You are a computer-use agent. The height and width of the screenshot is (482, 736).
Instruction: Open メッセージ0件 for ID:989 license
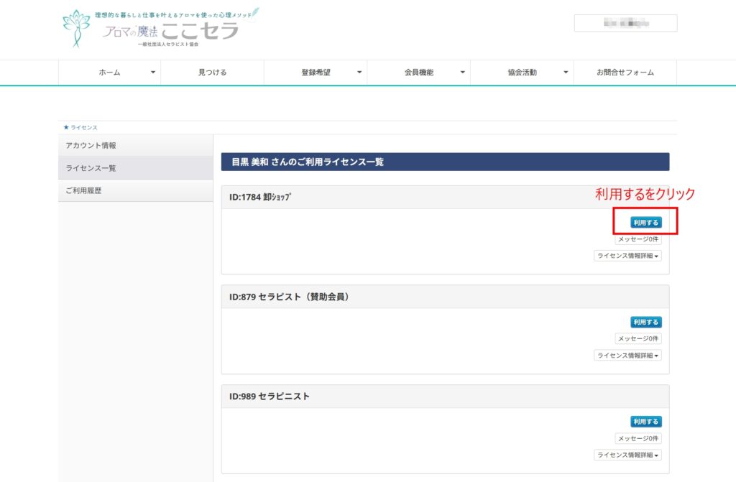tap(638, 438)
